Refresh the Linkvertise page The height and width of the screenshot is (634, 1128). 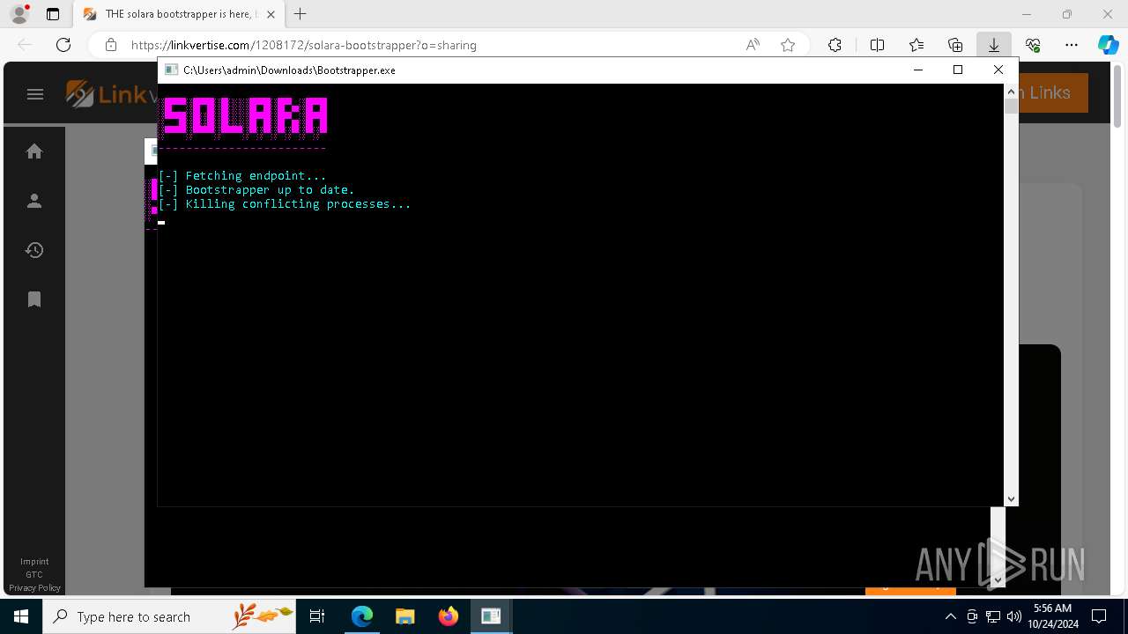63,45
